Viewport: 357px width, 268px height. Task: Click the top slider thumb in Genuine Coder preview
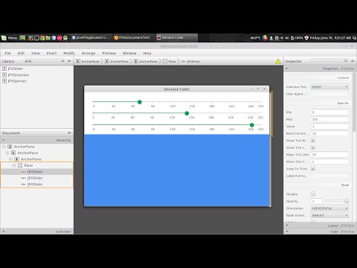coord(140,102)
